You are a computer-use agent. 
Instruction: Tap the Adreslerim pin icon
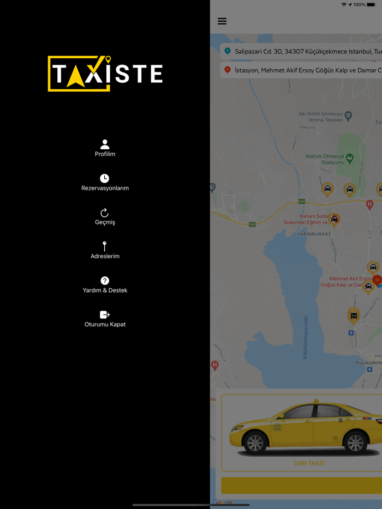coord(104,246)
